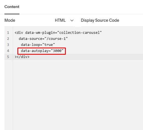Switch to the Content tab

click(x=12, y=7)
